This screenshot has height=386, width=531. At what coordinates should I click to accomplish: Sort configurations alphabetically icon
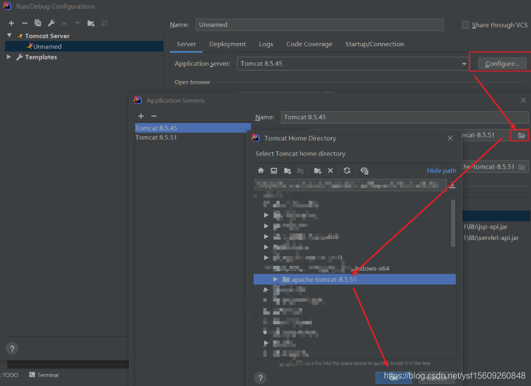tap(104, 23)
